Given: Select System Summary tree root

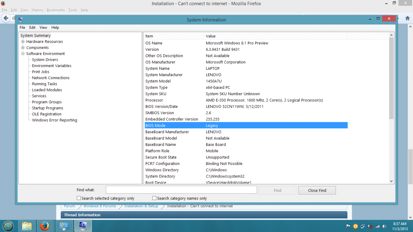Looking at the screenshot, I should click(x=35, y=36).
